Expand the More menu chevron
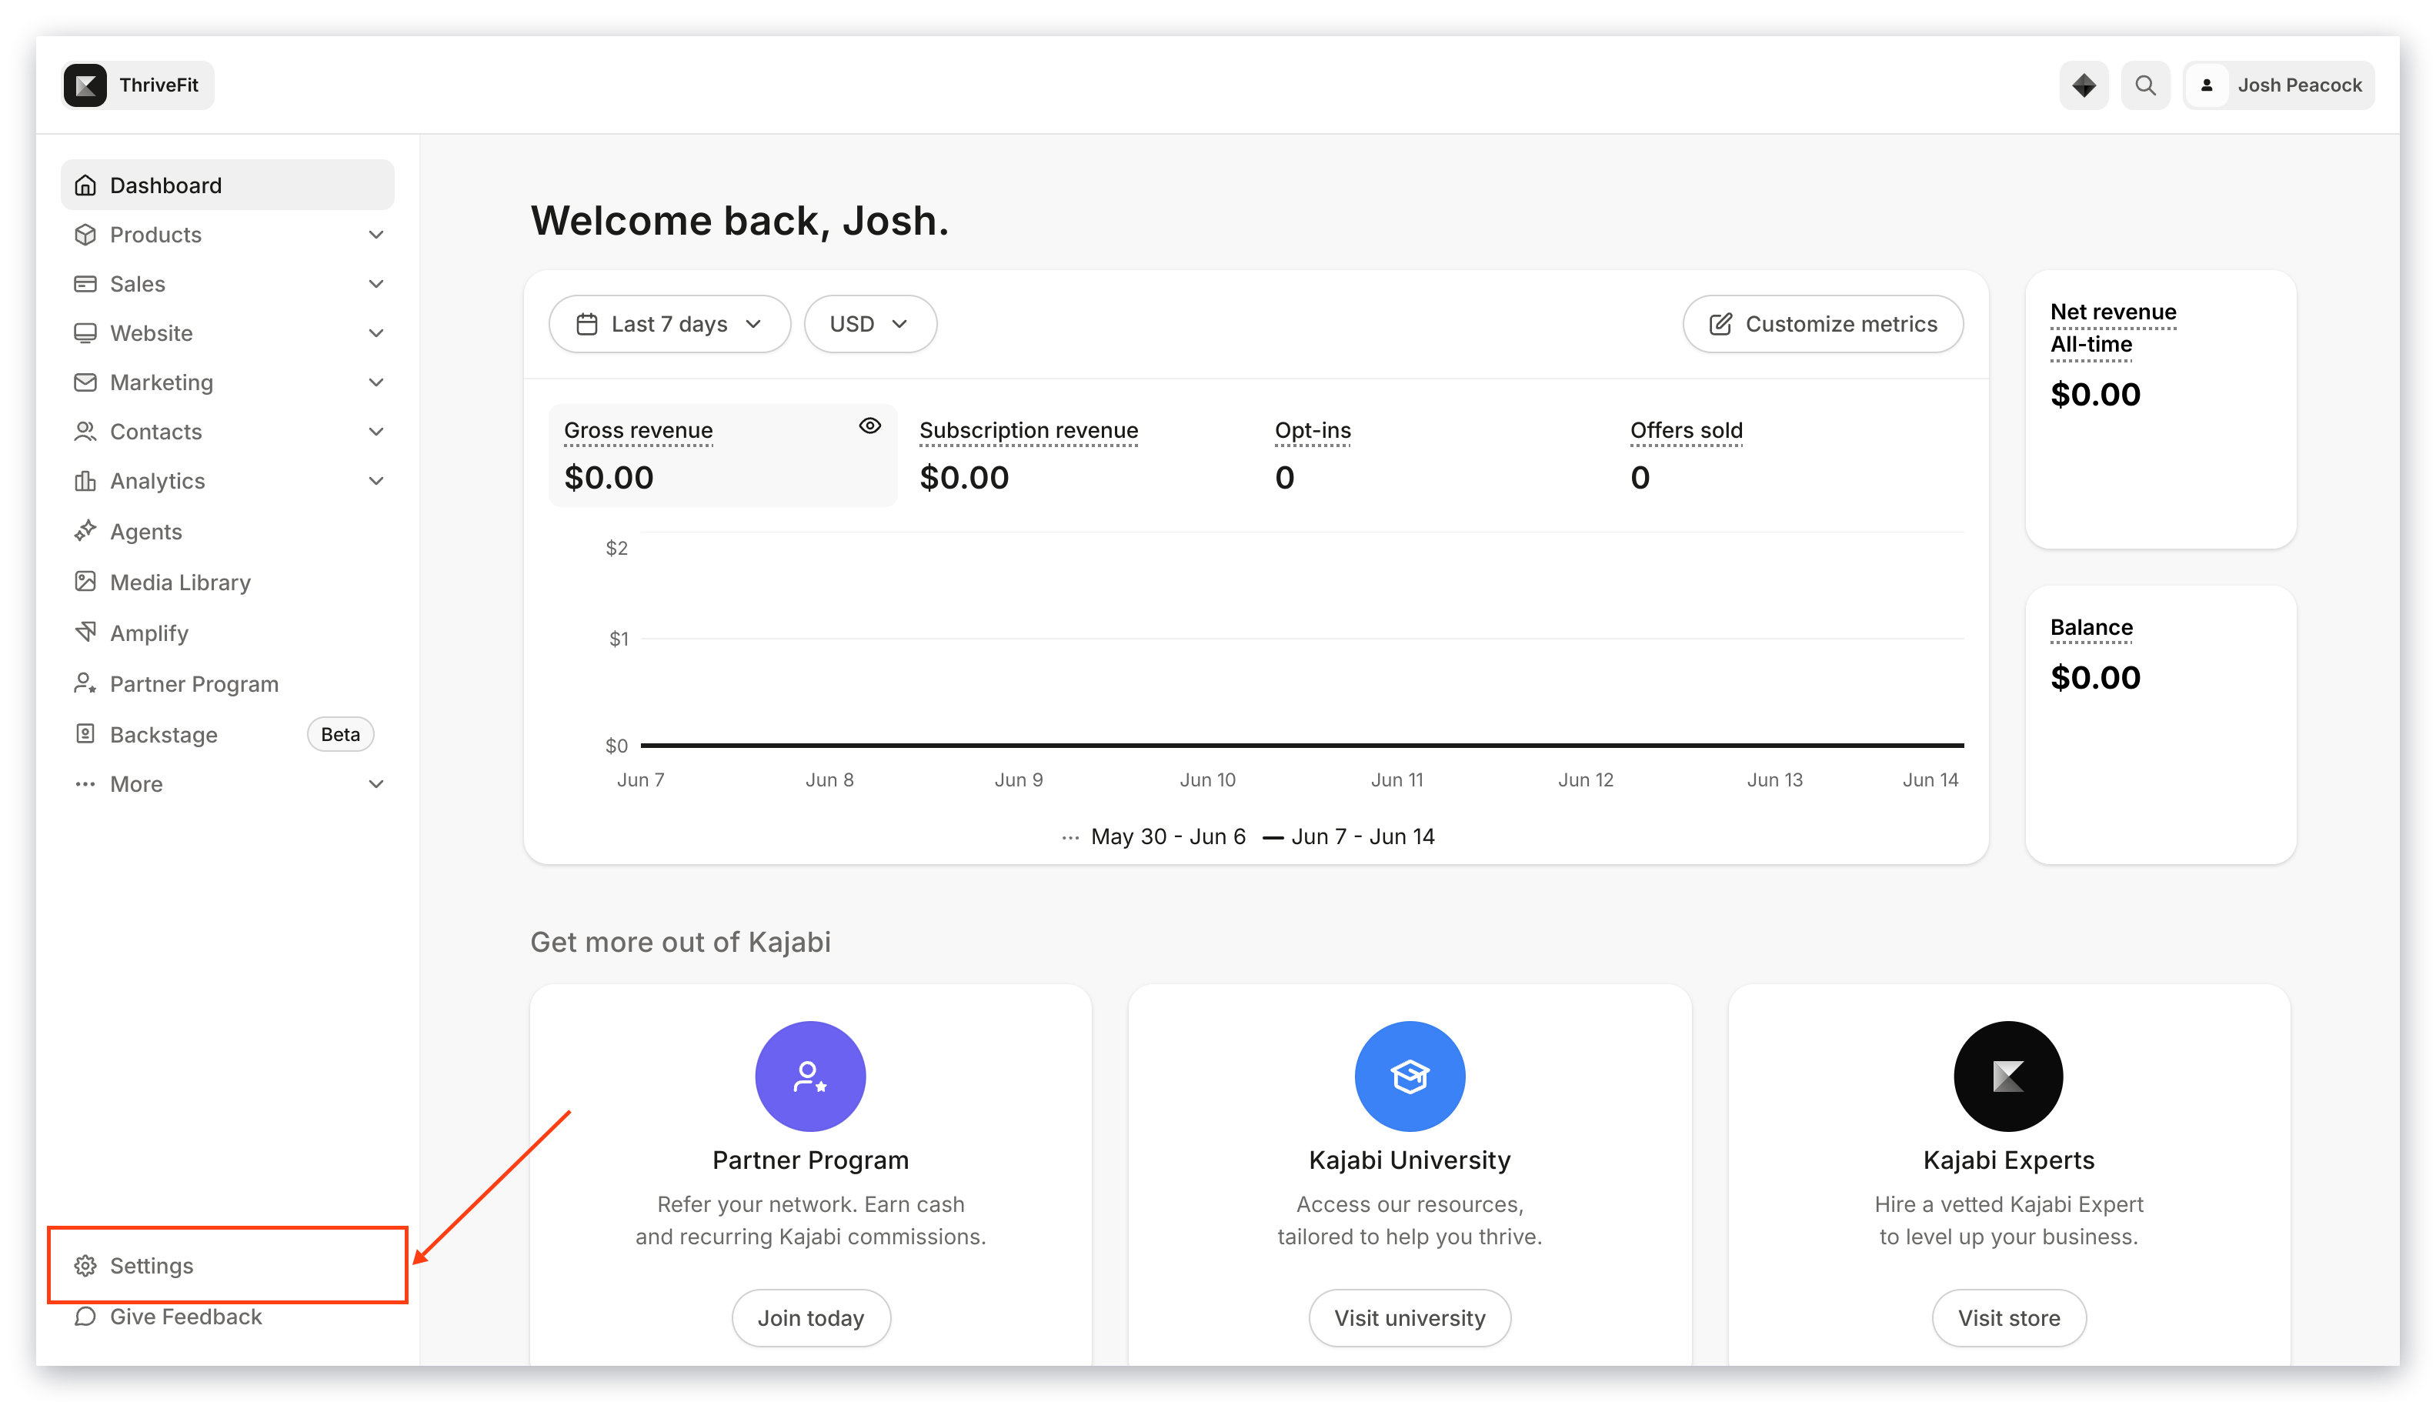The image size is (2436, 1402). point(376,784)
